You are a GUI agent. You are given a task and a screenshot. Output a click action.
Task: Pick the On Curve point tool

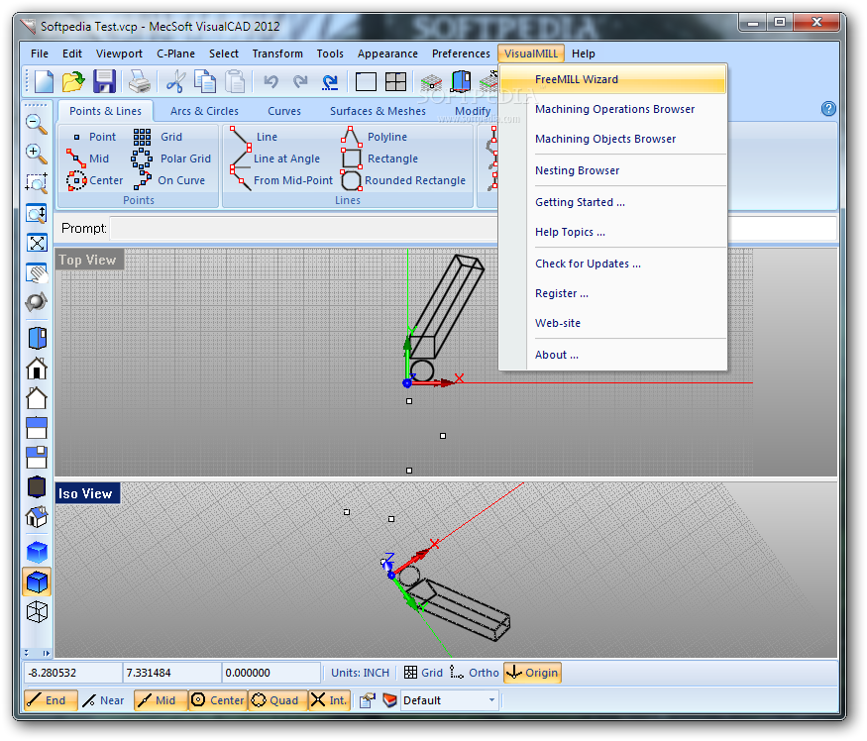[169, 180]
